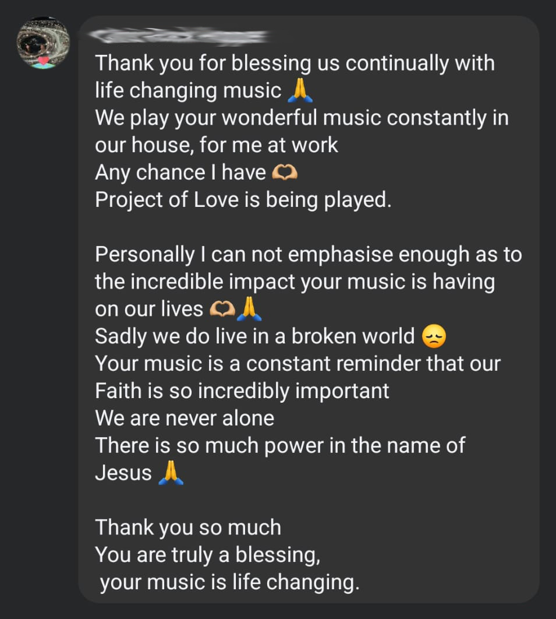
Task: Click the line 'Faith is so incredibly important'
Action: [242, 391]
